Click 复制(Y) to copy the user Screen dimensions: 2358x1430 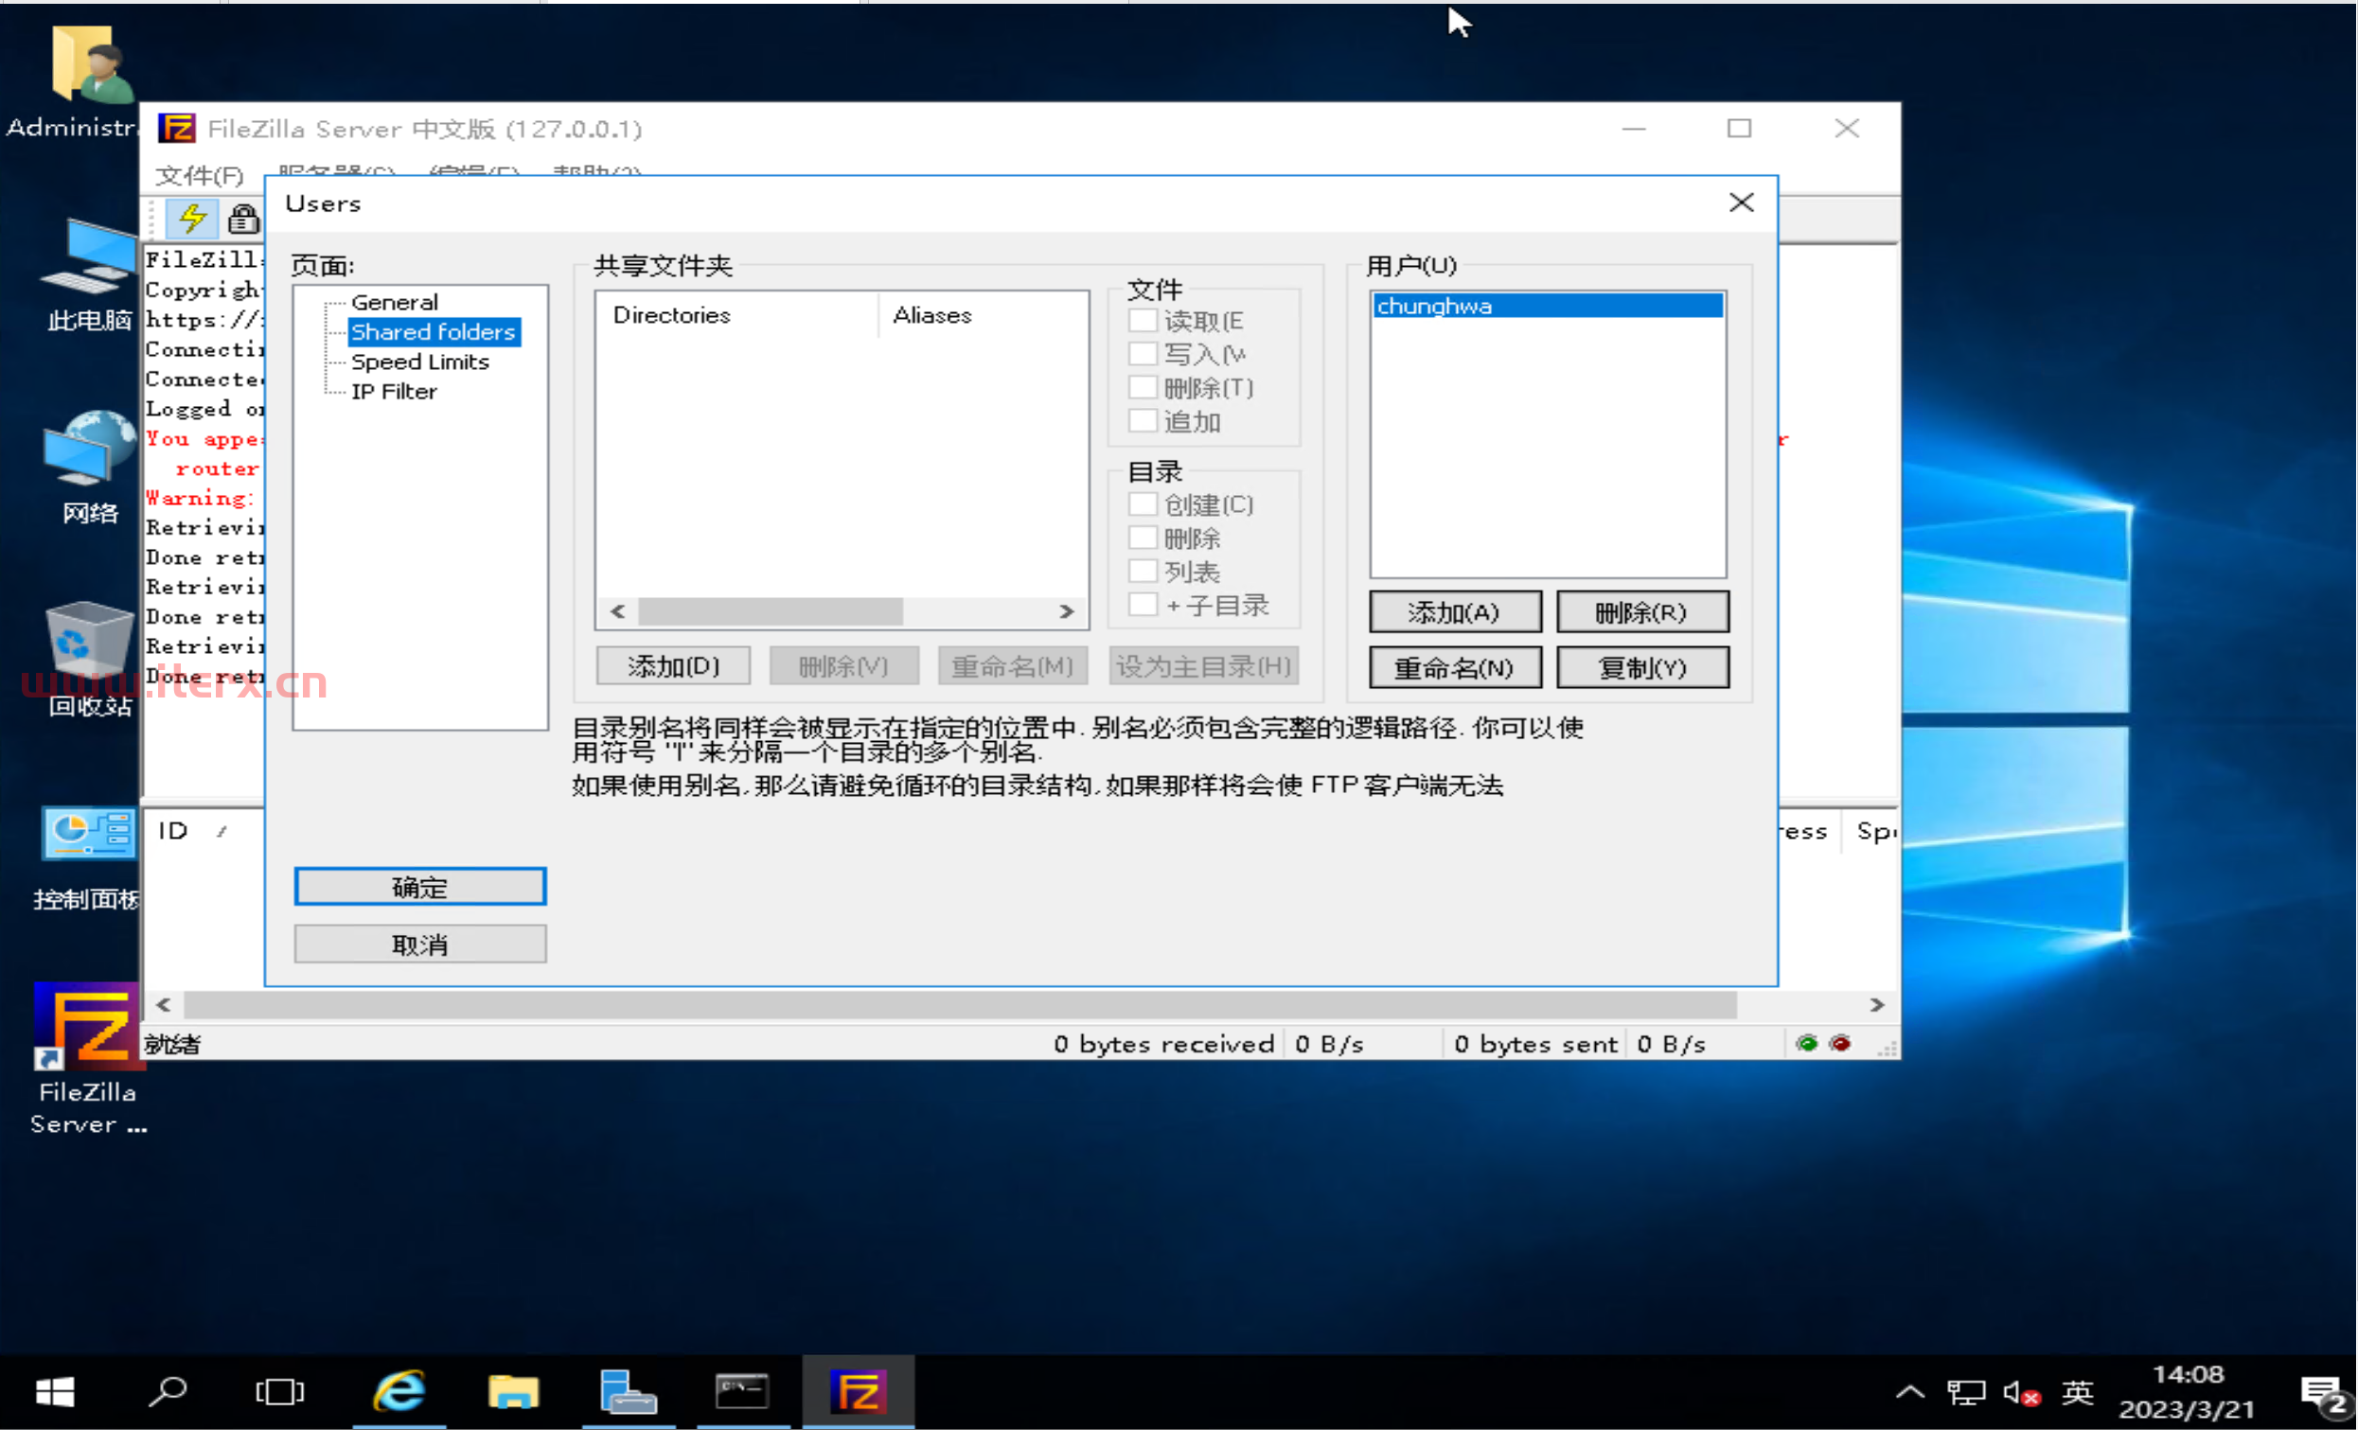[1642, 667]
